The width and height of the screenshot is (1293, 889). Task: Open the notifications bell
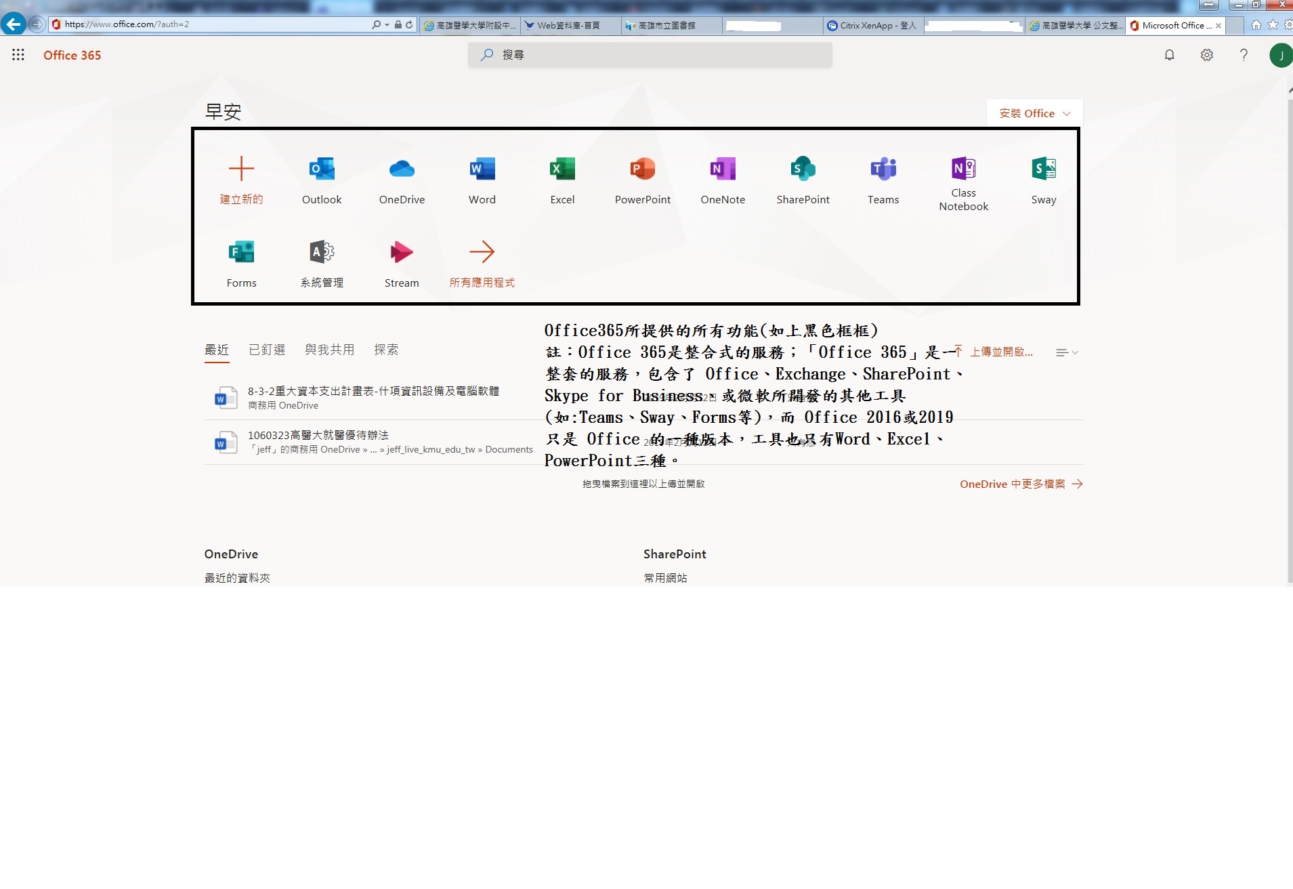1170,55
